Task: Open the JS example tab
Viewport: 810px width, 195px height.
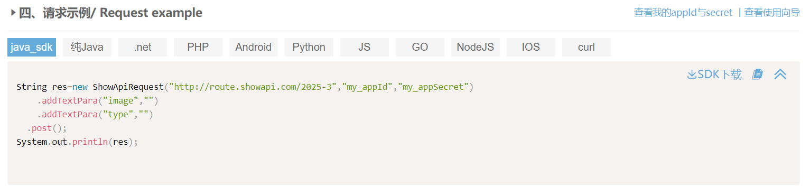Action: [x=365, y=47]
